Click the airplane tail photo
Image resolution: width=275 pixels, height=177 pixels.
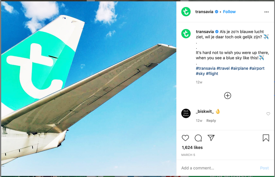coord(89,88)
